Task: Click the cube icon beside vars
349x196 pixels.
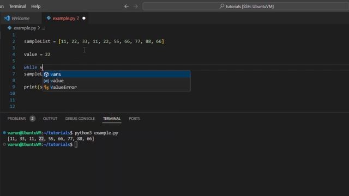Action: pos(46,74)
